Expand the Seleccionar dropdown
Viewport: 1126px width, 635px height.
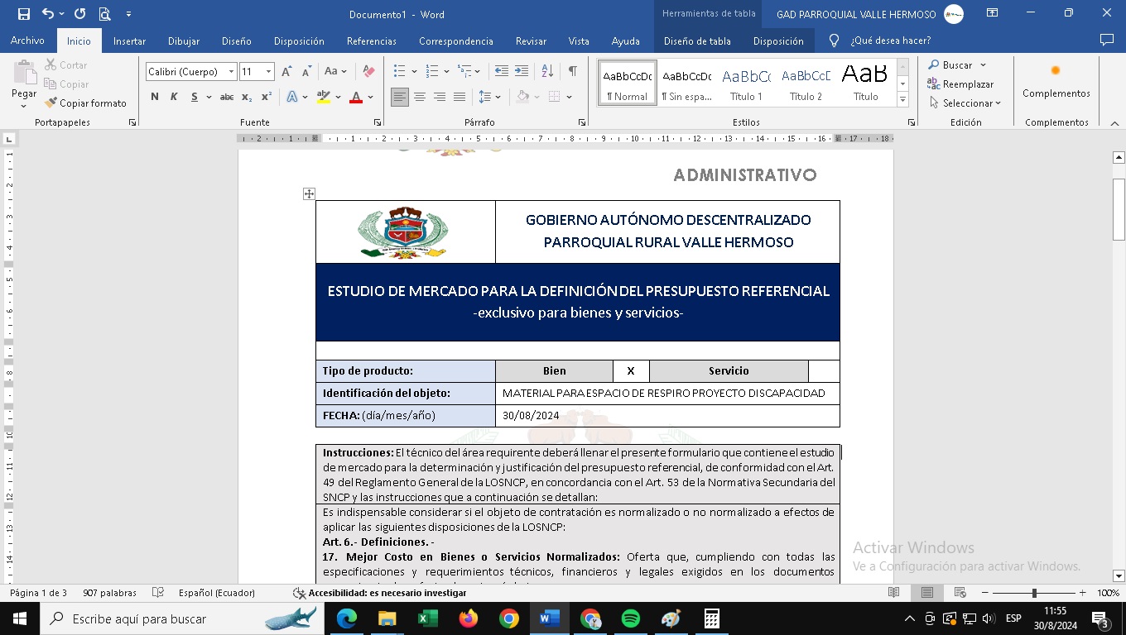tap(965, 103)
